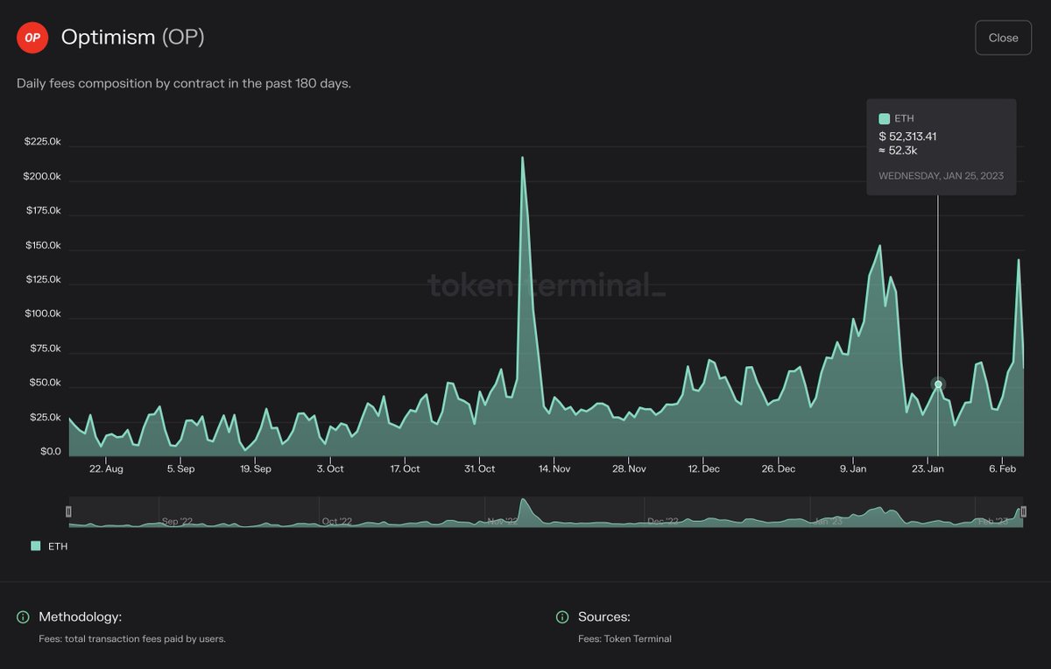Image resolution: width=1051 pixels, height=669 pixels.
Task: Click the '17. Oct' x-axis label
Action: [404, 469]
